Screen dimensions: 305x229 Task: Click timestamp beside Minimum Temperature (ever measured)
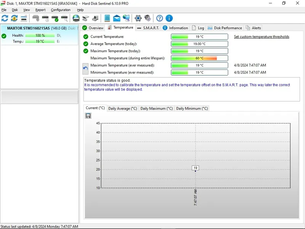tap(250, 73)
